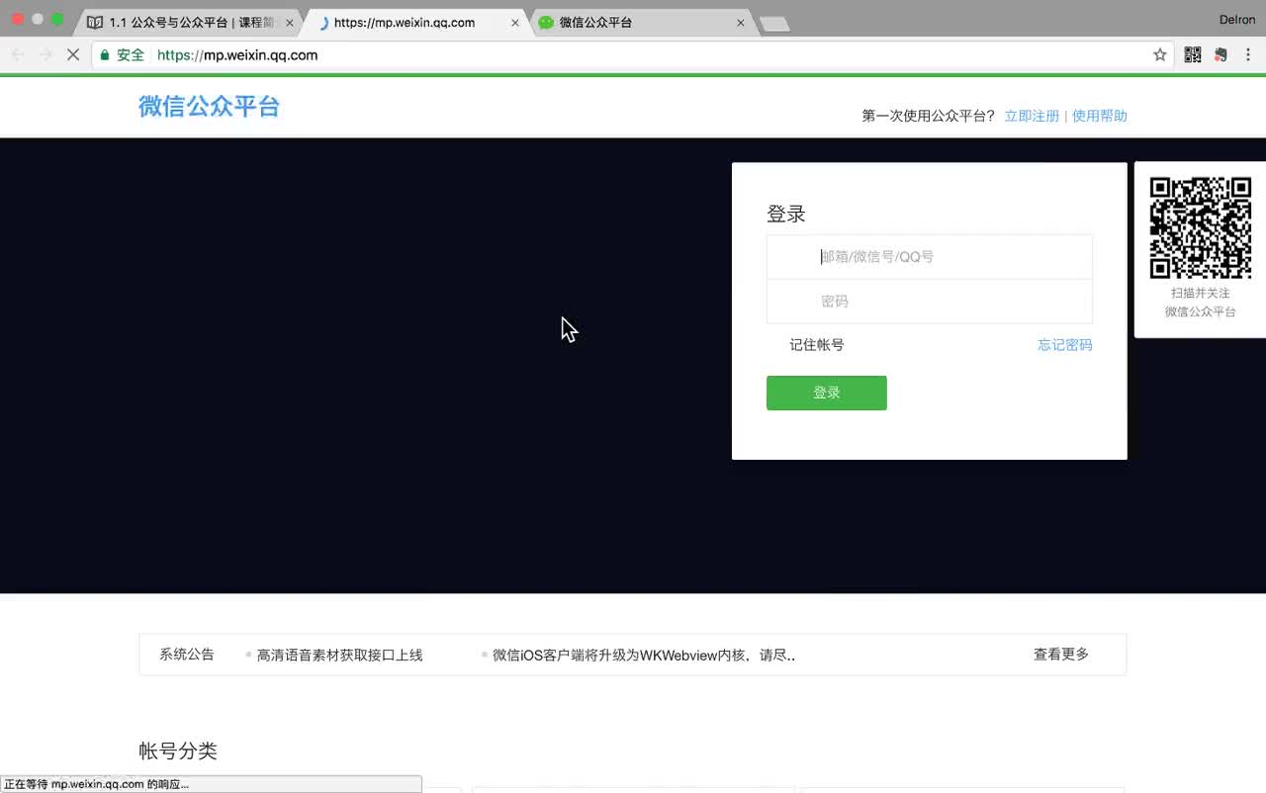Click 扫描并关注 caption under QR code

click(x=1201, y=294)
